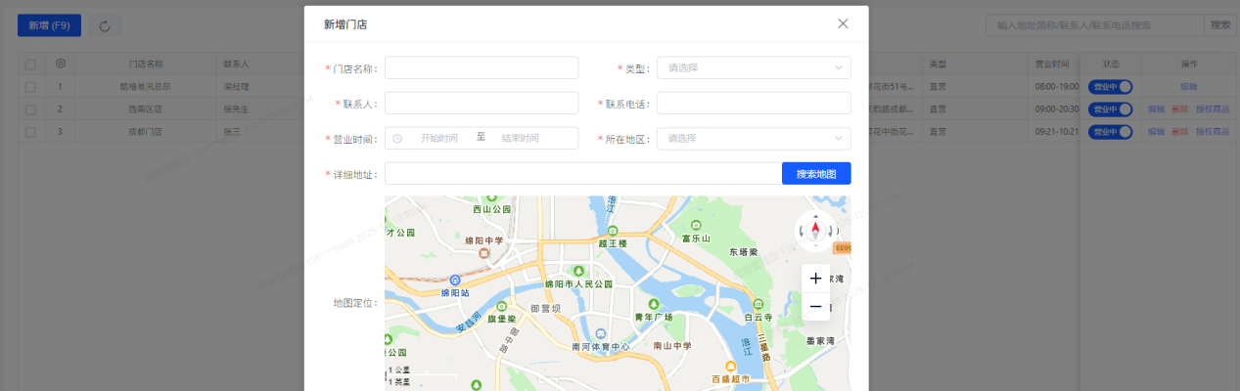Focus the 详细地址 input field
The image size is (1240, 391).
(583, 174)
